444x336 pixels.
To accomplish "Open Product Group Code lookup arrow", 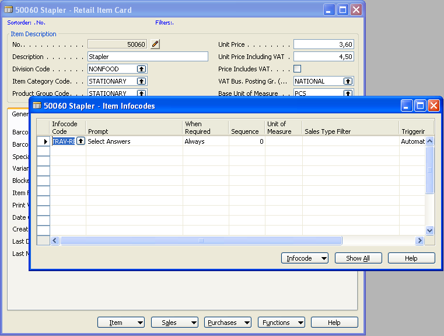I will 141,93.
